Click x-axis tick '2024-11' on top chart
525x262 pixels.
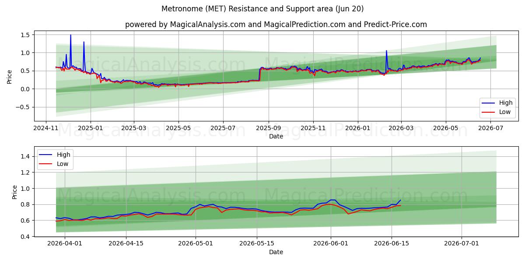coord(46,128)
